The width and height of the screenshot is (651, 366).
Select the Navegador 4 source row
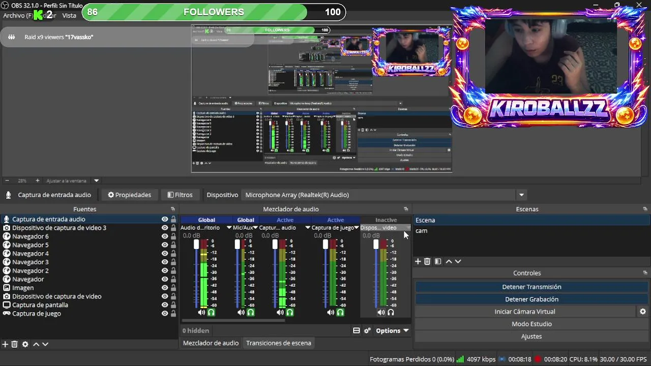point(89,254)
